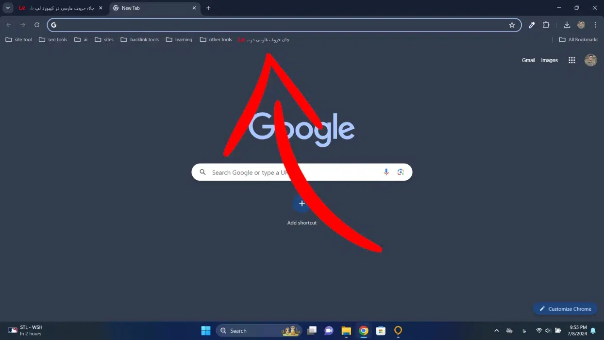
Task: Open Google Lens image search icon
Action: pyautogui.click(x=401, y=172)
